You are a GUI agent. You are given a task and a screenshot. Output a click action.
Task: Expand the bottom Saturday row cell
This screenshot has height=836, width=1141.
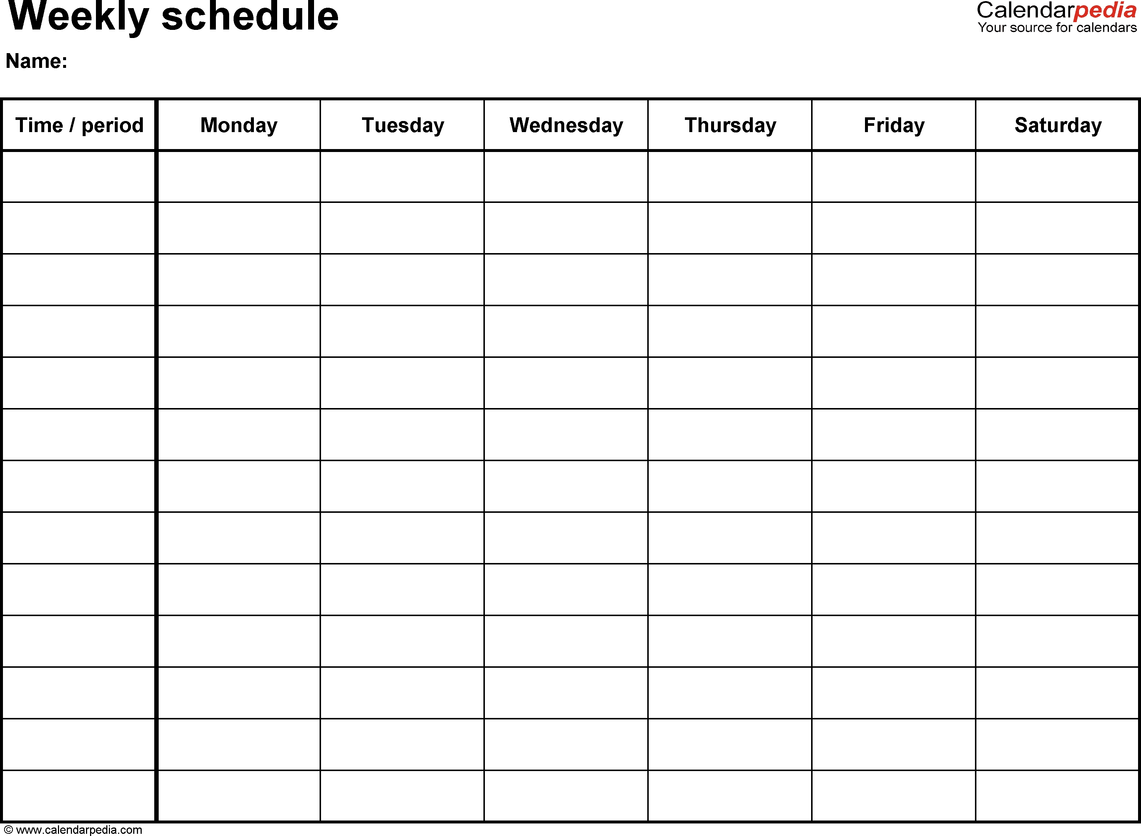pos(1056,792)
